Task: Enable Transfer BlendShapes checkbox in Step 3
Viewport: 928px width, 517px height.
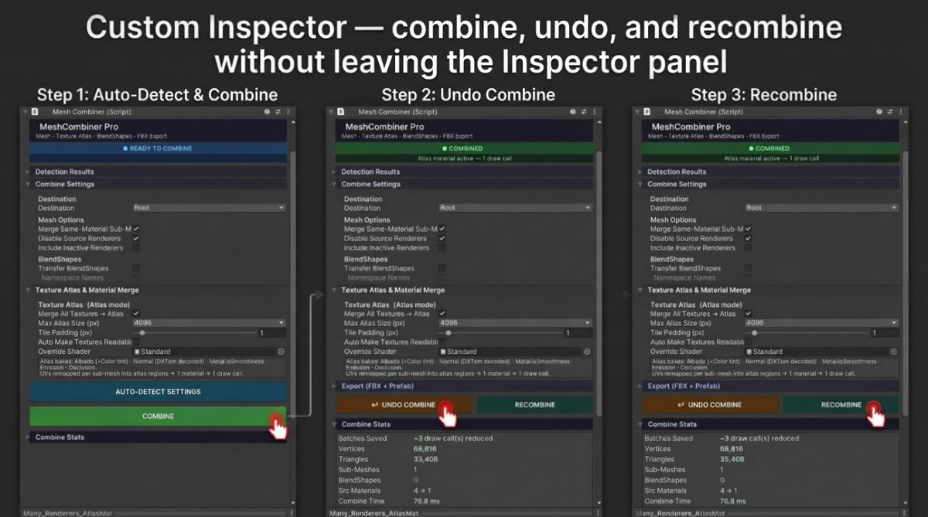Action: click(x=749, y=268)
